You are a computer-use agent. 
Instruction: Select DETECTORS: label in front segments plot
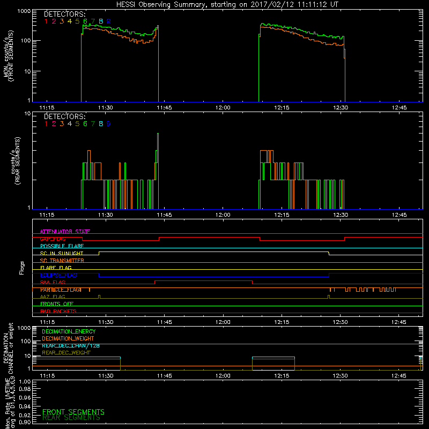coord(65,14)
